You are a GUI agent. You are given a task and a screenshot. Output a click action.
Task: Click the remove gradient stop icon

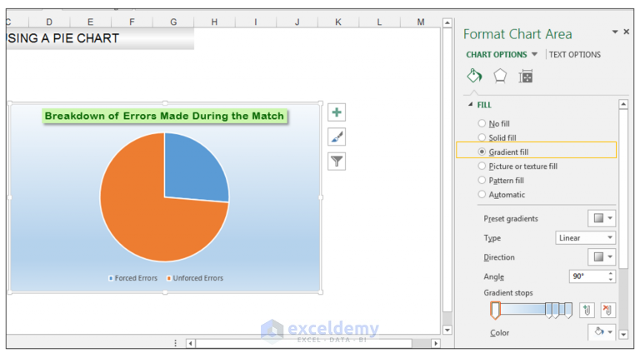pos(607,310)
